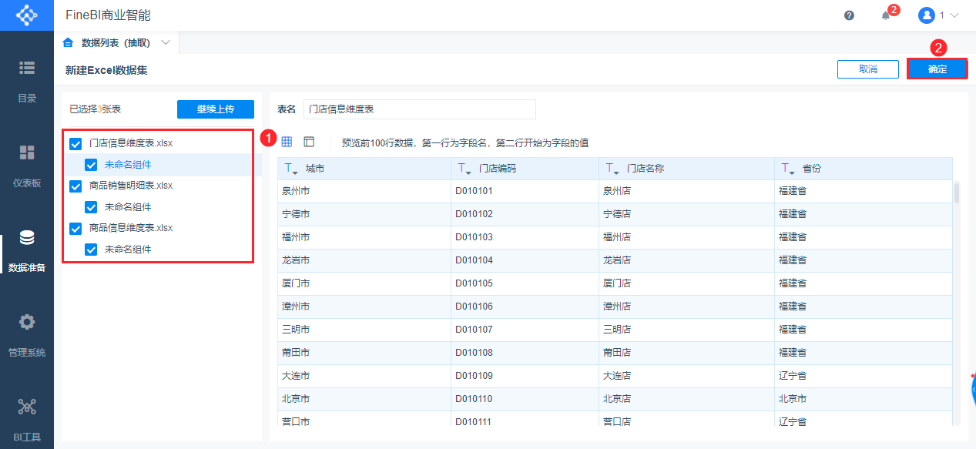This screenshot has width=976, height=449.
Task: Open the help question mark icon
Action: pos(849,15)
